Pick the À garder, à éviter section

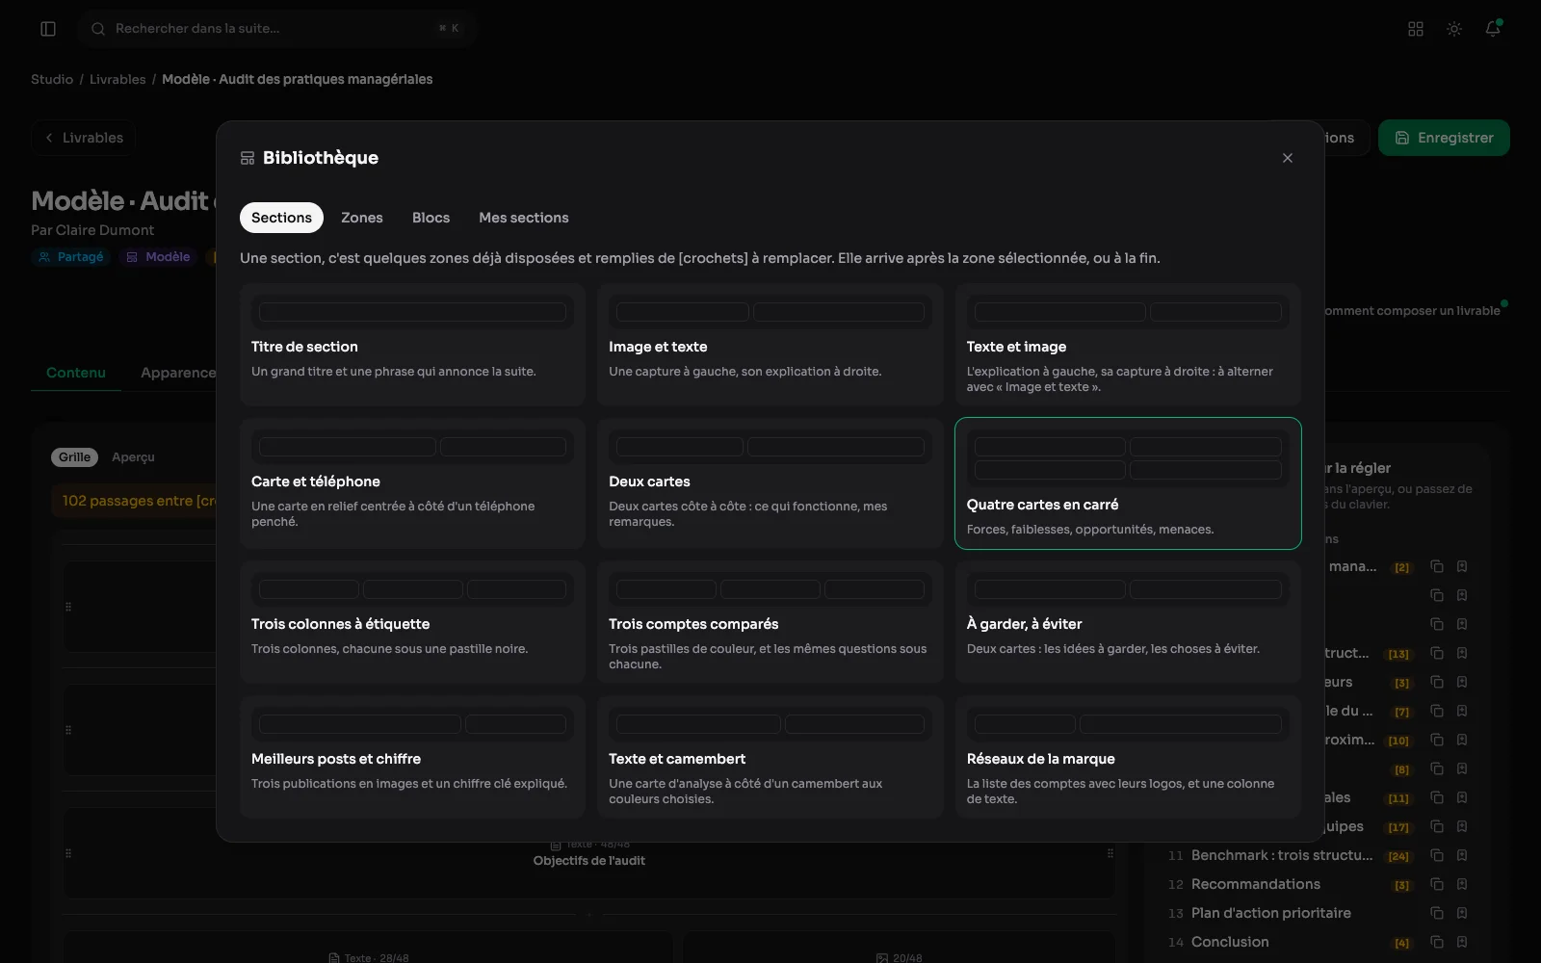[1128, 622]
